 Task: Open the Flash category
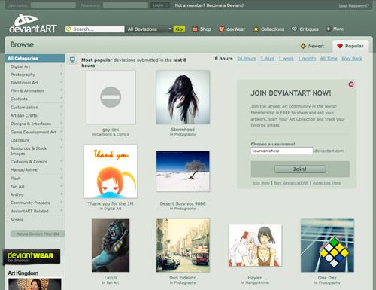click(x=35, y=179)
